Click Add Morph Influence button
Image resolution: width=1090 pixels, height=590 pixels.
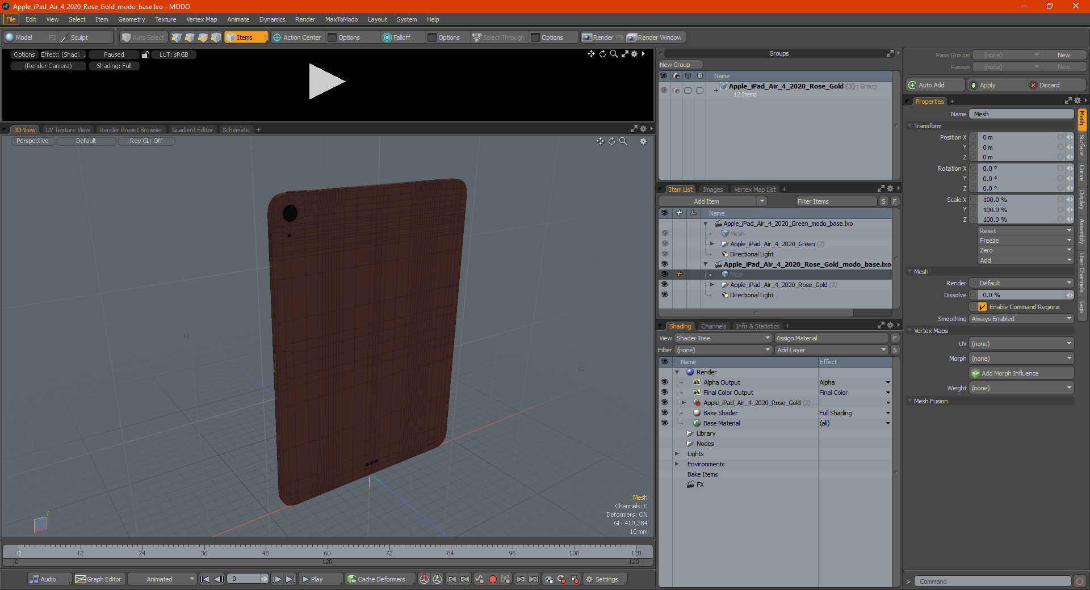pyautogui.click(x=1021, y=373)
